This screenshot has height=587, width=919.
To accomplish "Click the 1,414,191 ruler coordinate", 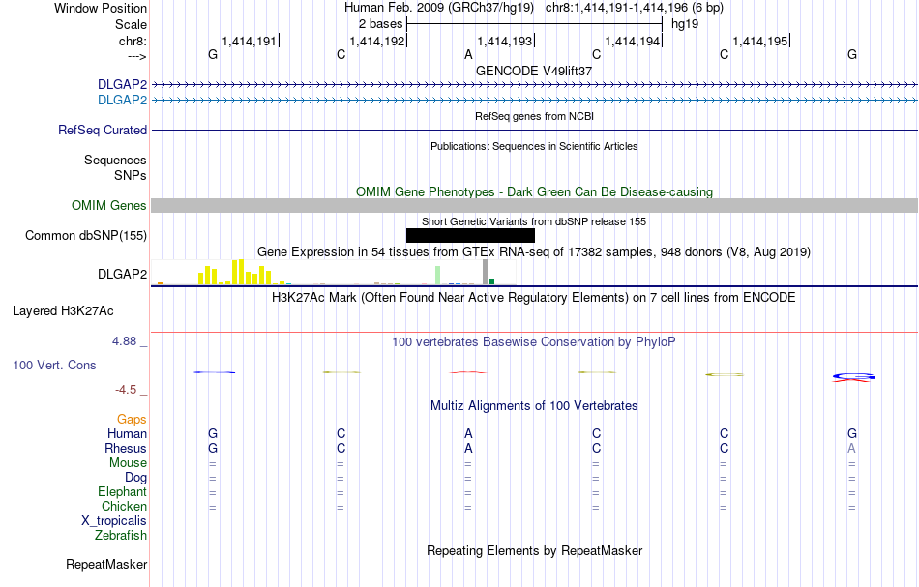I will tap(249, 41).
